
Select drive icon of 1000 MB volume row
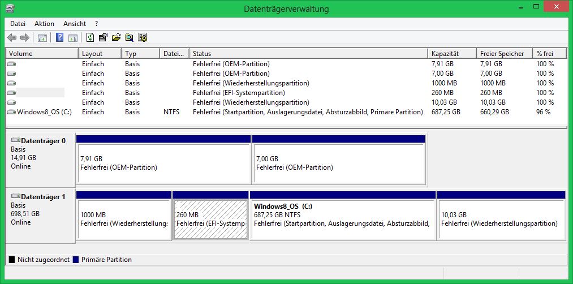(11, 83)
